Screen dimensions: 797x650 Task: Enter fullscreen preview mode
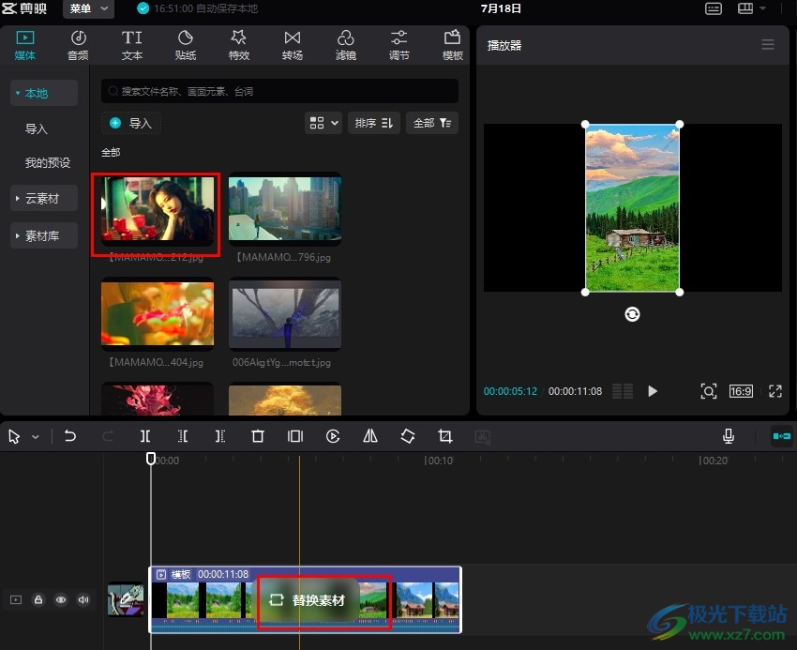pyautogui.click(x=775, y=391)
